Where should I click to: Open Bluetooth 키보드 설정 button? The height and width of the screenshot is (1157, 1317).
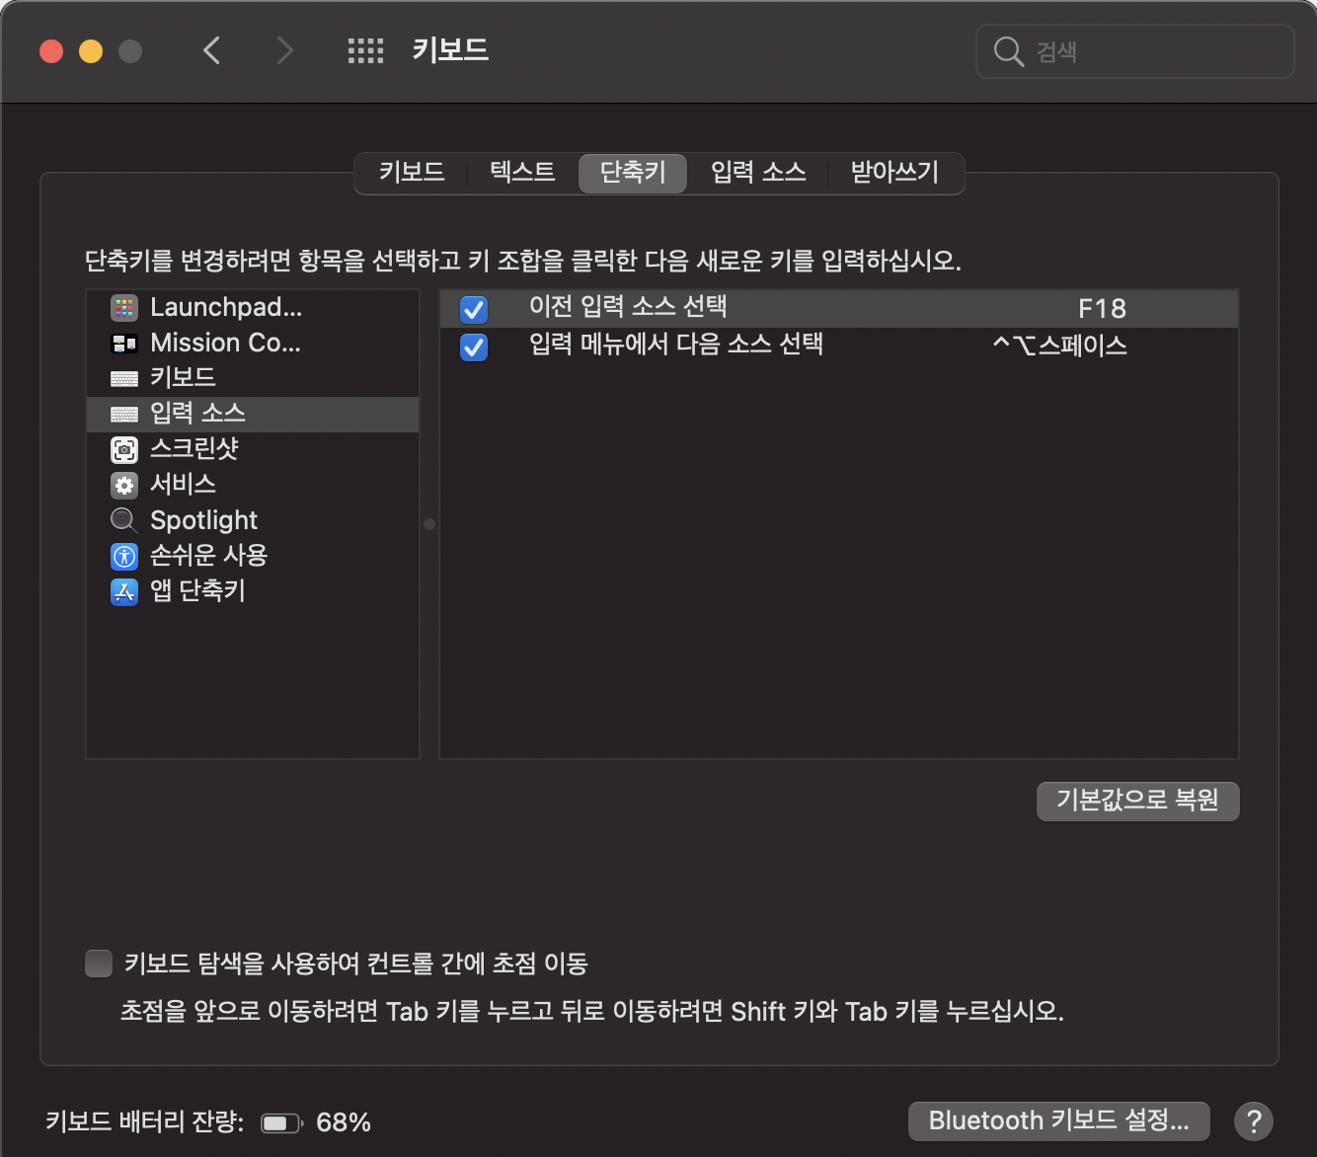click(x=1058, y=1121)
